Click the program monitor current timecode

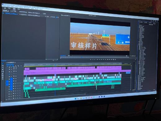[x=63, y=55]
